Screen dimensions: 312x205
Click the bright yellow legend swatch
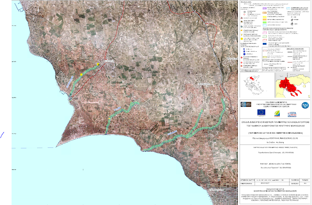[265, 17]
